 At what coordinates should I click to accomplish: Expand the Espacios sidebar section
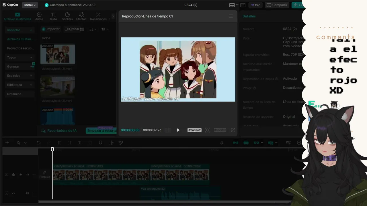coord(20,76)
